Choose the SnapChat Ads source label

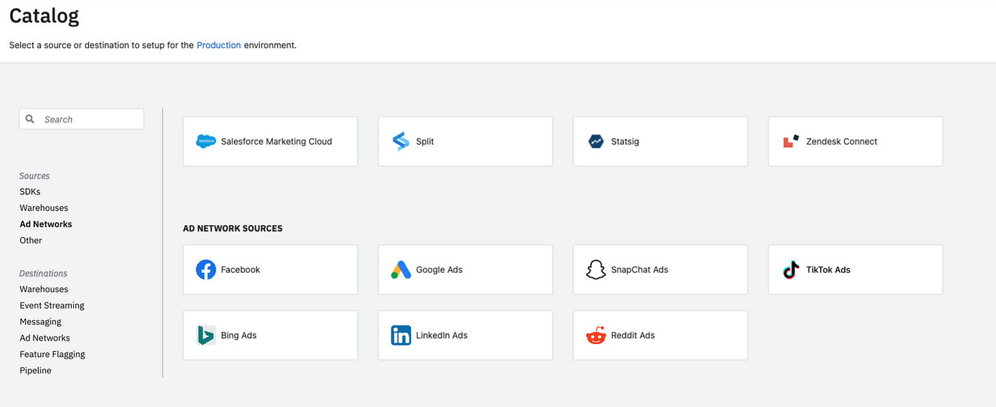click(x=640, y=270)
